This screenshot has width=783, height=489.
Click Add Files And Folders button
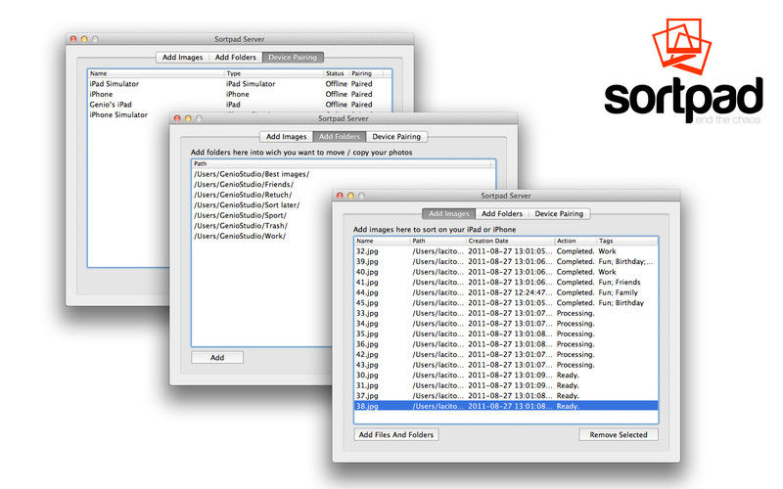click(x=396, y=434)
